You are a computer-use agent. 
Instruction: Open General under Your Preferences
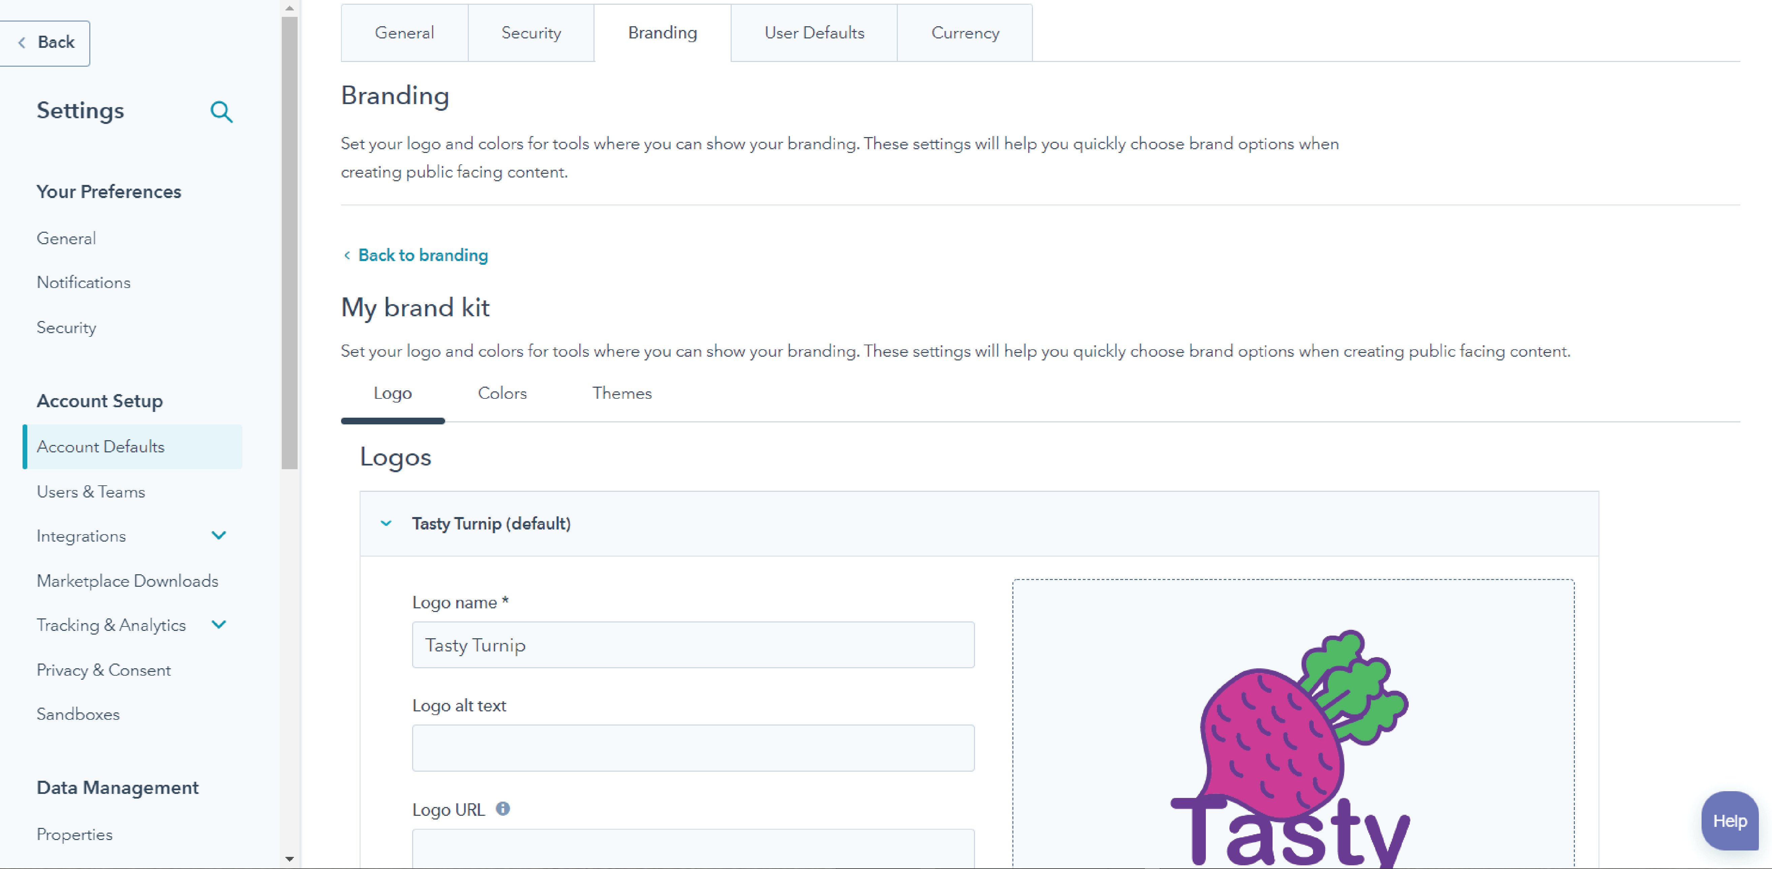tap(66, 238)
